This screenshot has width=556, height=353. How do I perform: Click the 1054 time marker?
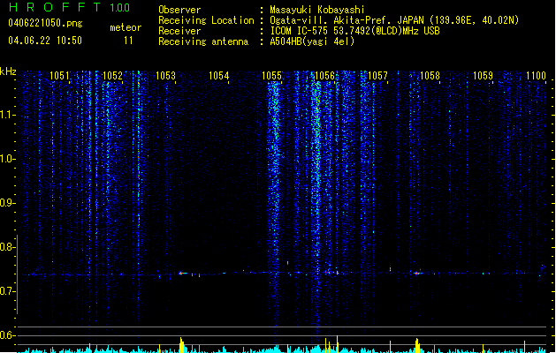pos(219,76)
